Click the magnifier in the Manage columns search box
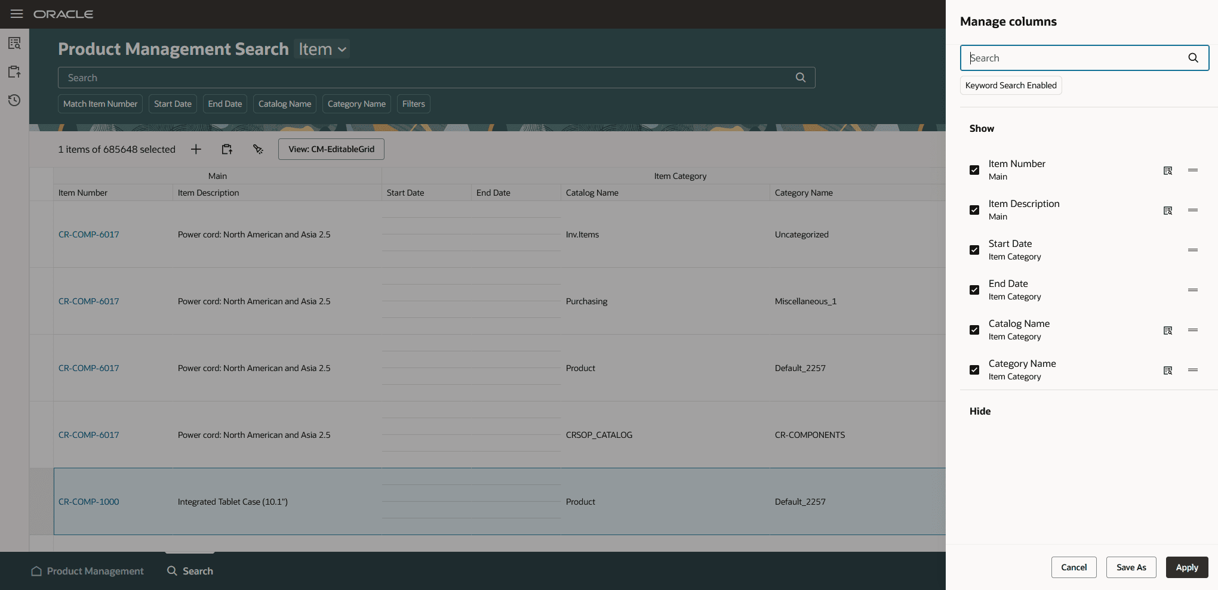This screenshot has height=590, width=1218. [1193, 58]
